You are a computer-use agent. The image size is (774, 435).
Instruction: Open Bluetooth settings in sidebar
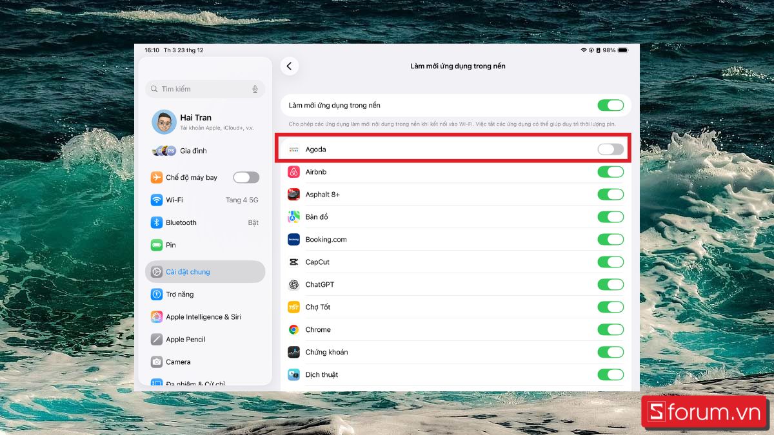click(205, 222)
